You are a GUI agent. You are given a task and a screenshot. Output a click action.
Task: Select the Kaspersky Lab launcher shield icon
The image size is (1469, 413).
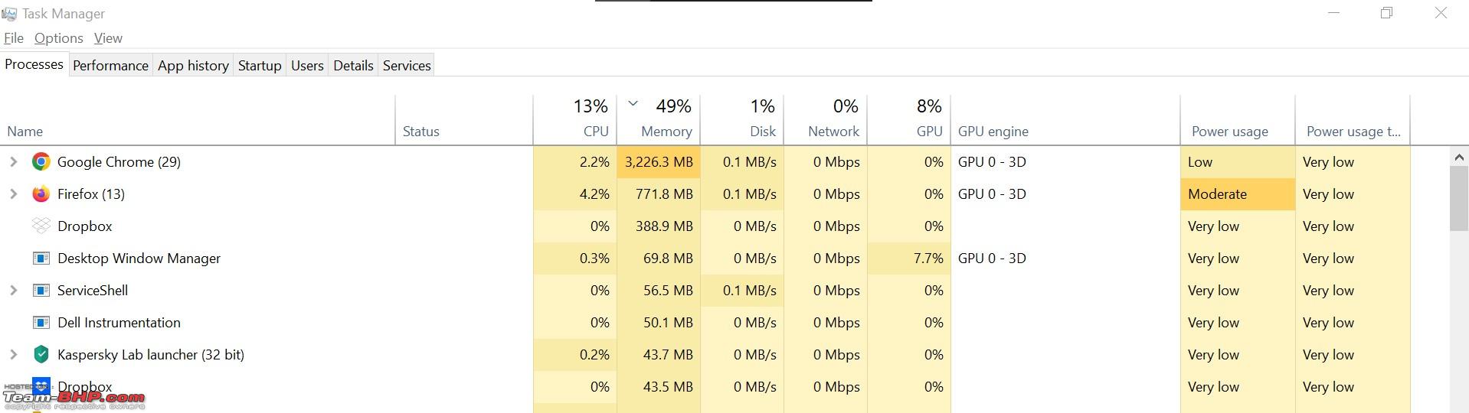tap(41, 354)
